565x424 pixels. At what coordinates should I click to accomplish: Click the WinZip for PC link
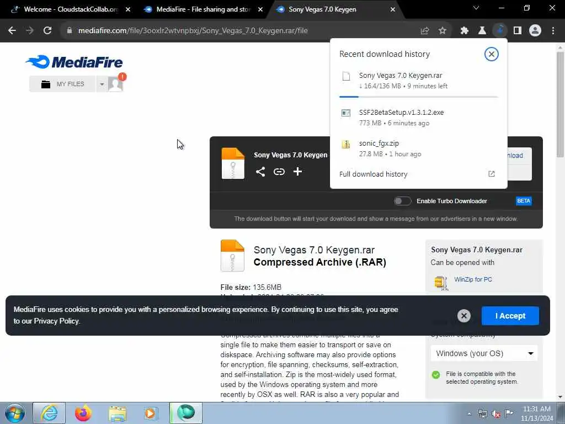click(x=473, y=279)
